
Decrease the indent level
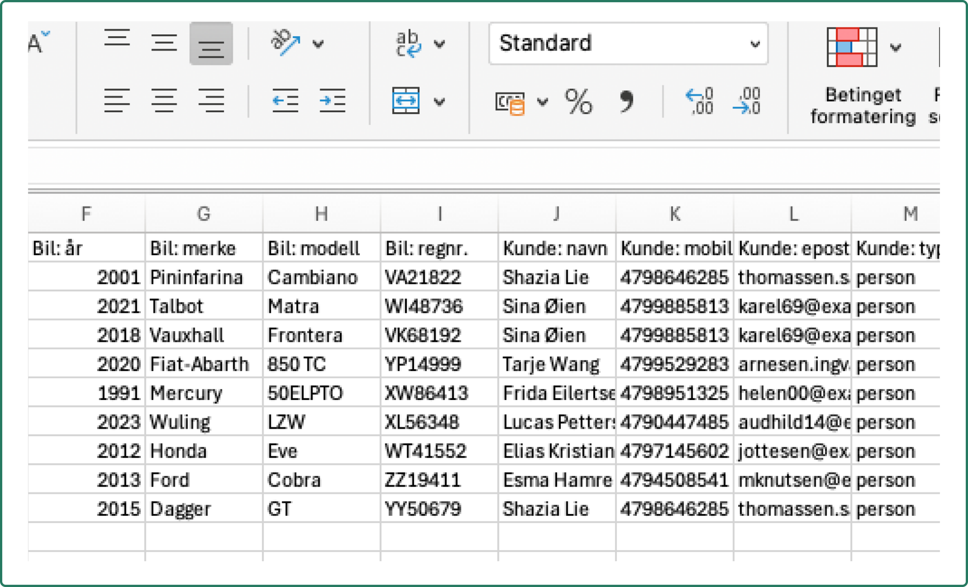pyautogui.click(x=285, y=101)
